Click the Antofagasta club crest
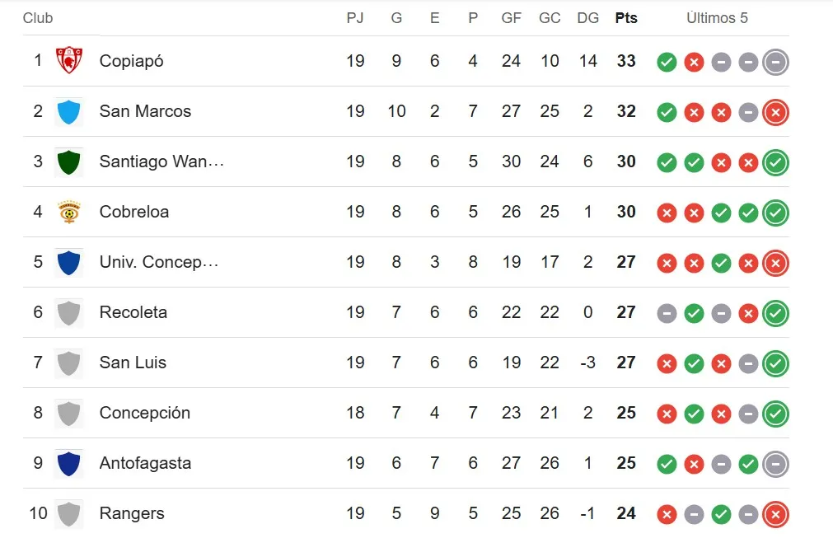This screenshot has width=833, height=538. coord(69,463)
